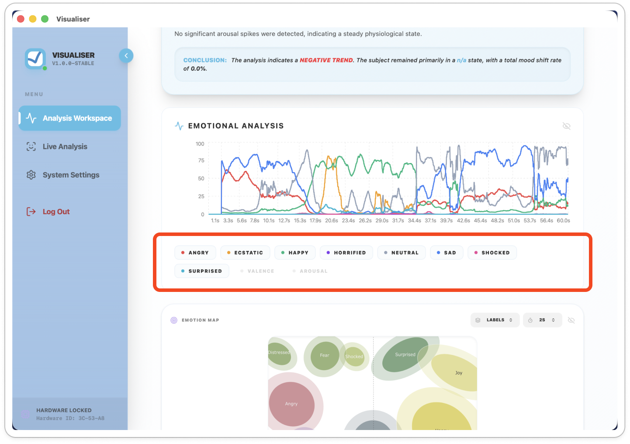Toggle the Angry series in the legend

pos(195,253)
